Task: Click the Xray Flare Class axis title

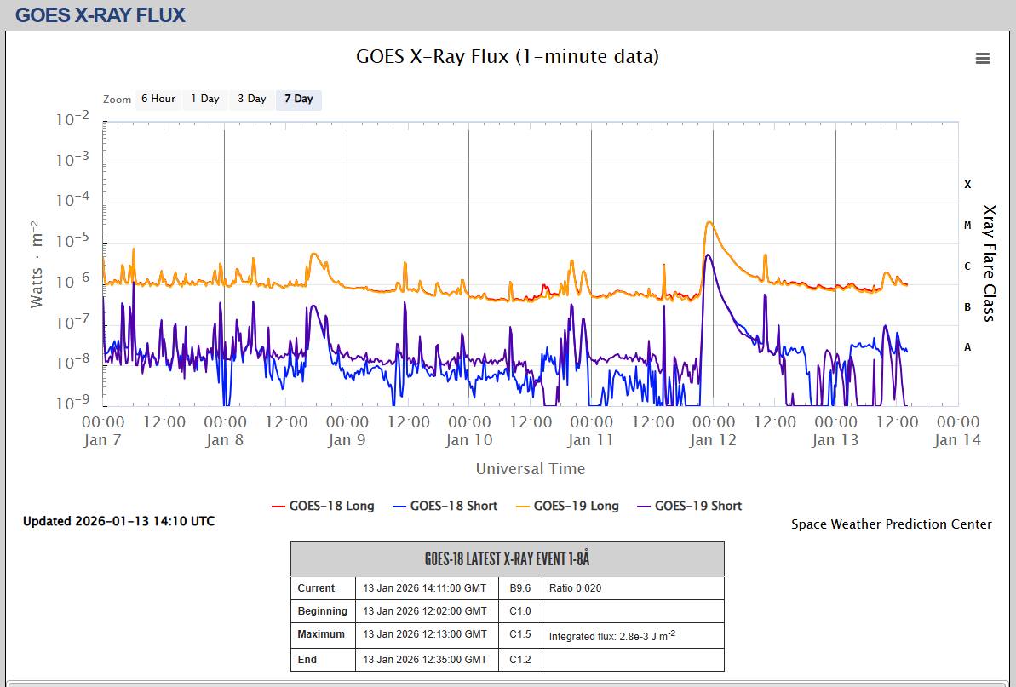Action: [x=989, y=262]
